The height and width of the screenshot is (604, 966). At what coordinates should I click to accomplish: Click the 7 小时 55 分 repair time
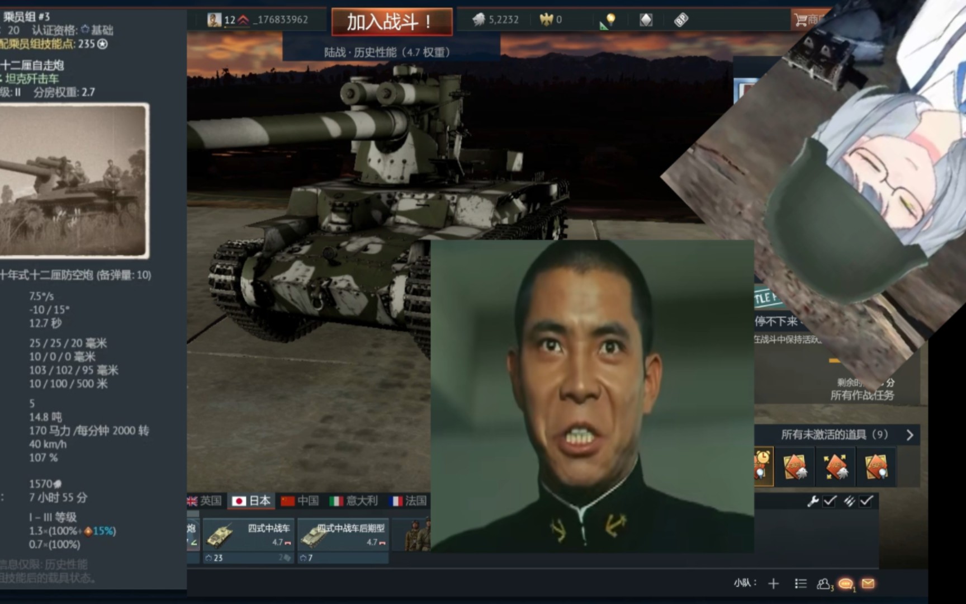click(58, 498)
